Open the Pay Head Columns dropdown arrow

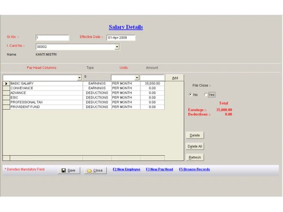tap(79, 77)
